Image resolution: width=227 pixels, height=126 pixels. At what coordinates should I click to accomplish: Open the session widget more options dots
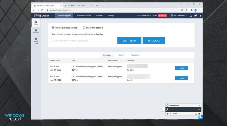(199, 110)
